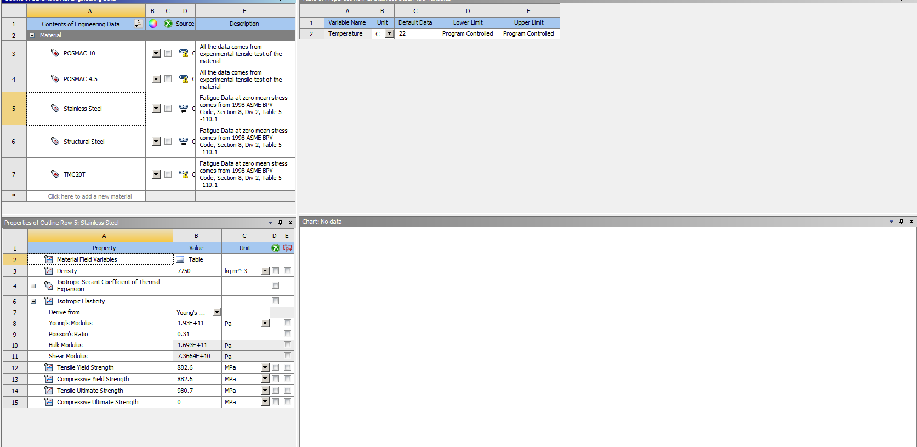Open the TMC20T column B dropdown
This screenshot has width=917, height=447.
click(156, 174)
